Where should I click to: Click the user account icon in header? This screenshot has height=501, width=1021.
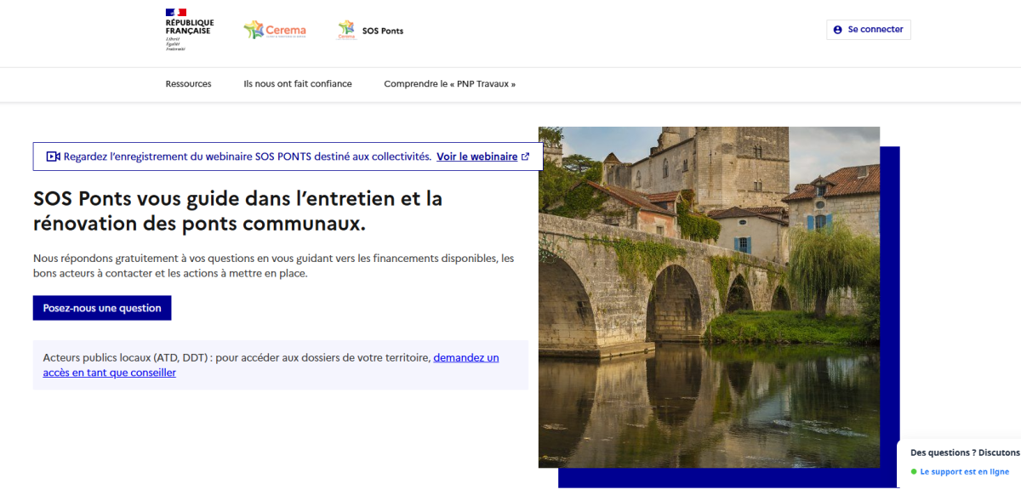(838, 30)
